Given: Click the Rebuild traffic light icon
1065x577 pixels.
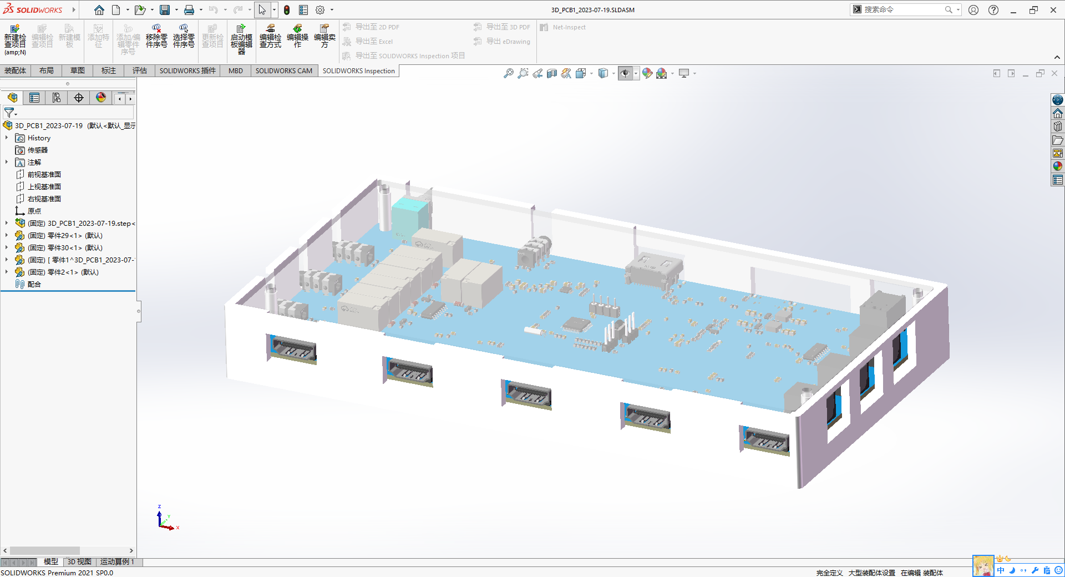Looking at the screenshot, I should point(287,10).
